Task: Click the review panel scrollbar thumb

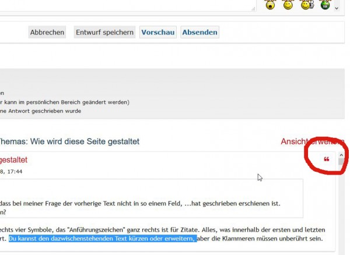Action: point(341,161)
